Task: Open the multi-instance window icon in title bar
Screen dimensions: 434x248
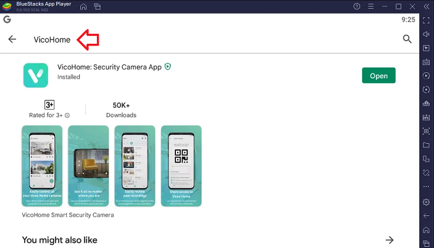Action: tap(97, 7)
